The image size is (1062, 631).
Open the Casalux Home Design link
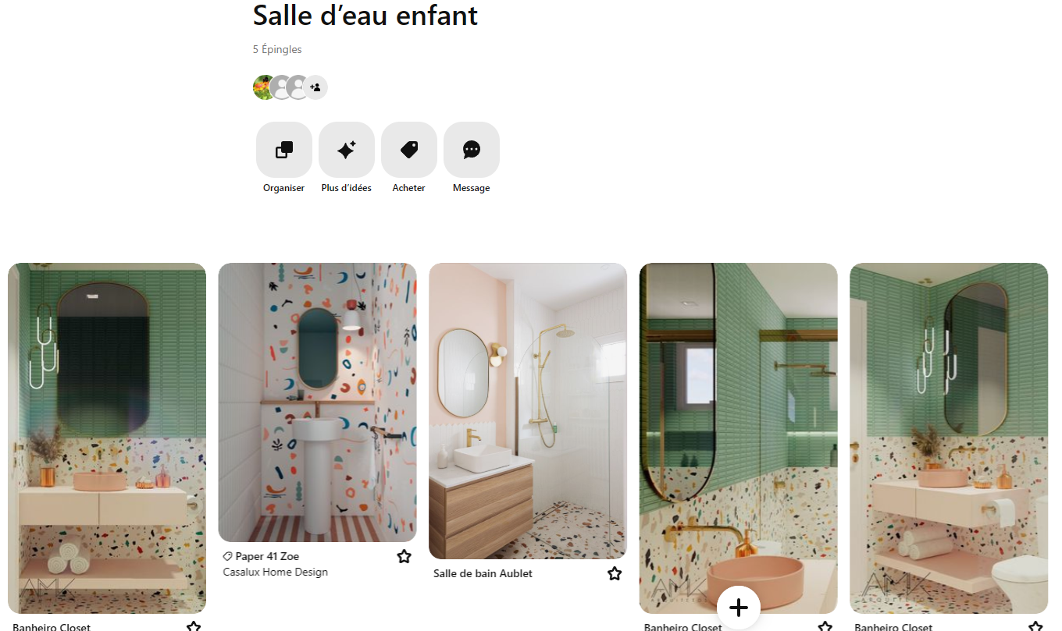[275, 572]
